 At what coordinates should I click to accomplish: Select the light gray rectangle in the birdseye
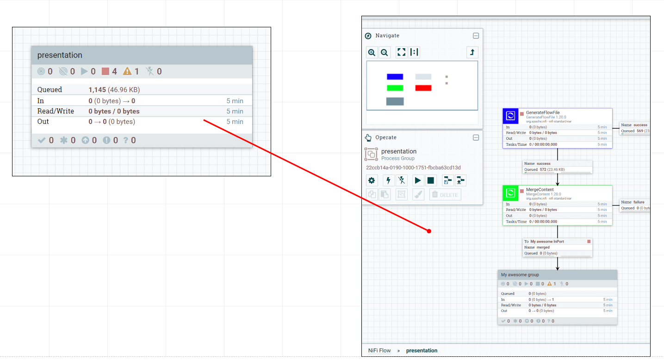pos(423,77)
